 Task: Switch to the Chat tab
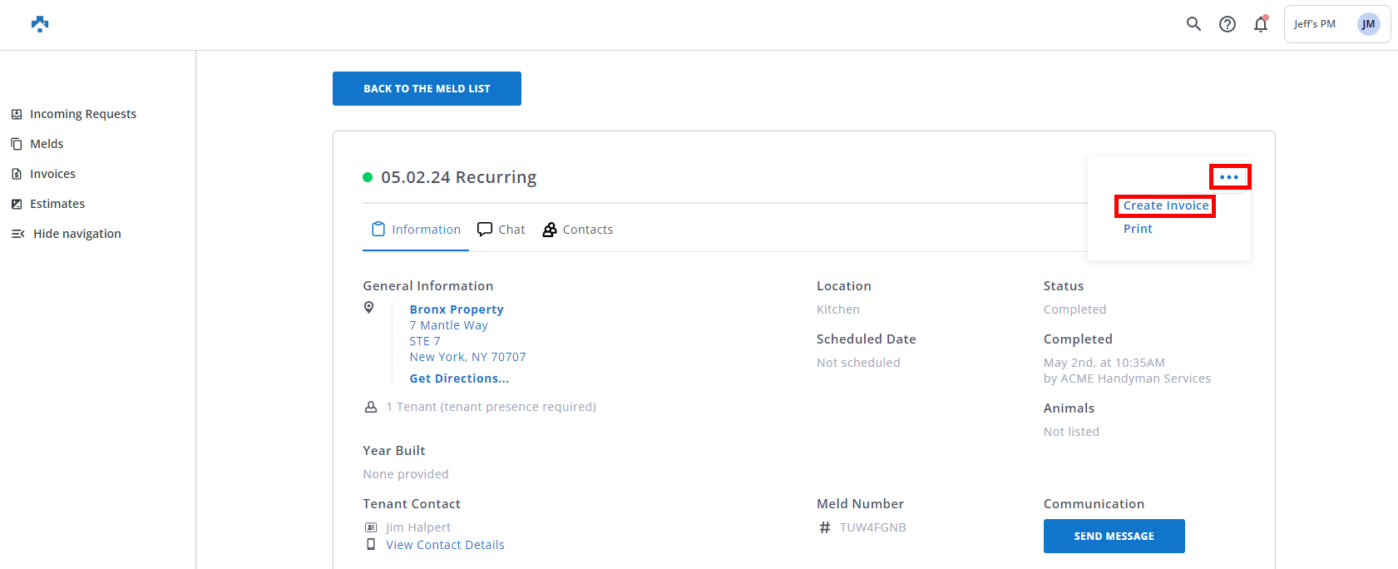coord(501,230)
